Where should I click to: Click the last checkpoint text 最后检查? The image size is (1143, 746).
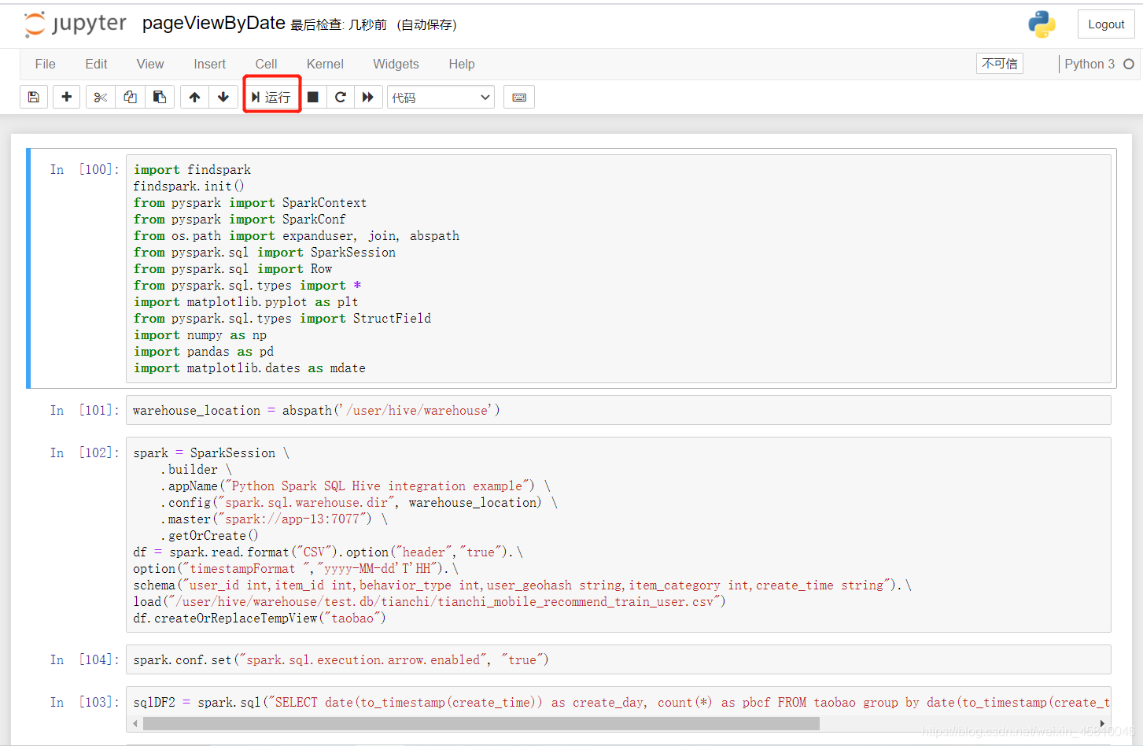pyautogui.click(x=338, y=25)
